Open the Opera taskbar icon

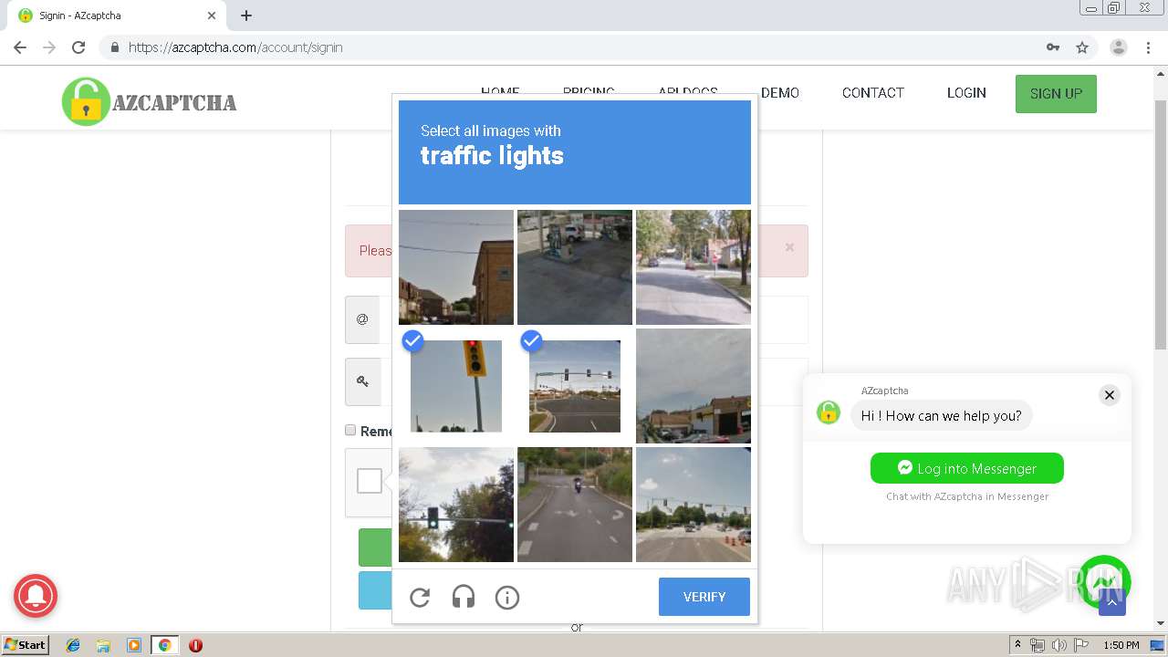tap(195, 645)
